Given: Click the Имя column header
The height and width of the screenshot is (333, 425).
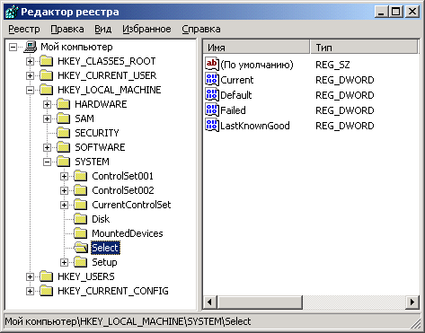Looking at the screenshot, I should pos(256,48).
